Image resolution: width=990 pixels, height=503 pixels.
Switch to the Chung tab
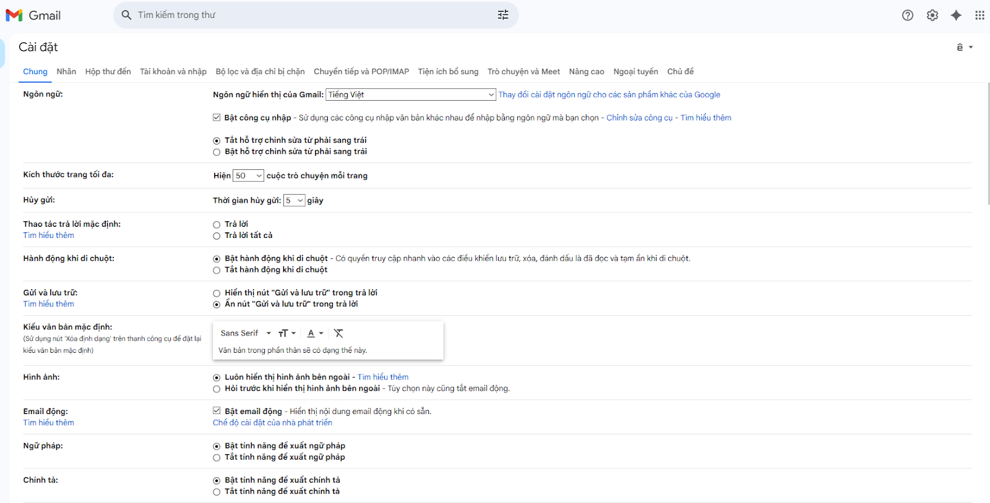point(35,72)
